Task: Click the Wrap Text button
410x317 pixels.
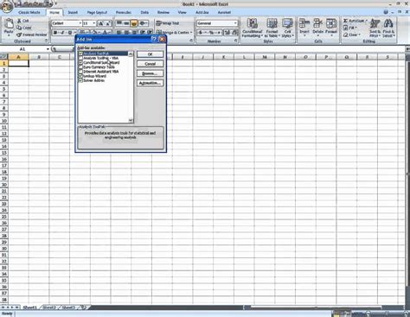Action: (x=168, y=23)
